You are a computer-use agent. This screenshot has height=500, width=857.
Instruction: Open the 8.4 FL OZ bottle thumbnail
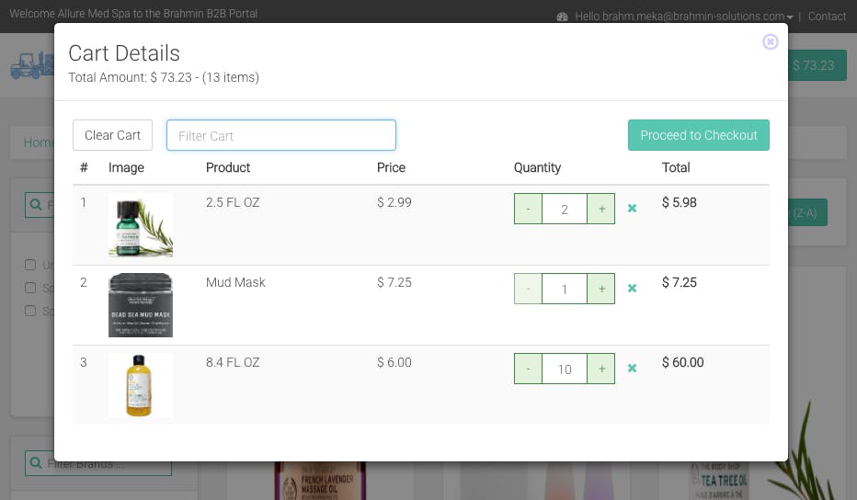click(141, 385)
